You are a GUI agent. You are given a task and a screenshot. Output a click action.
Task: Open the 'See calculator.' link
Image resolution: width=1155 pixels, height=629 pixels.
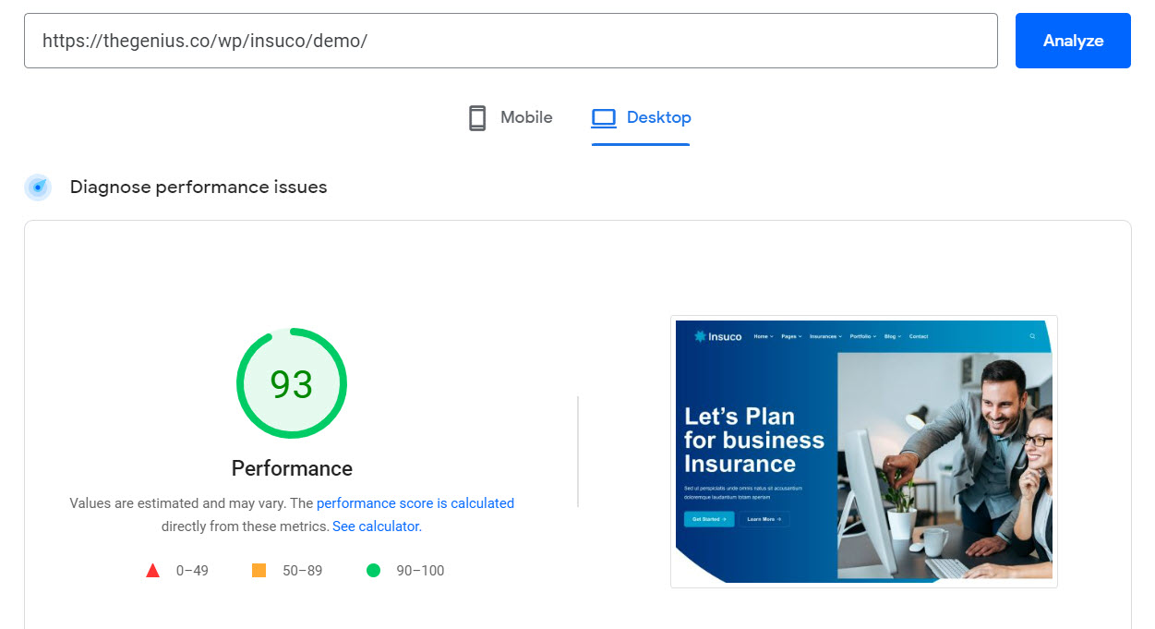[377, 526]
